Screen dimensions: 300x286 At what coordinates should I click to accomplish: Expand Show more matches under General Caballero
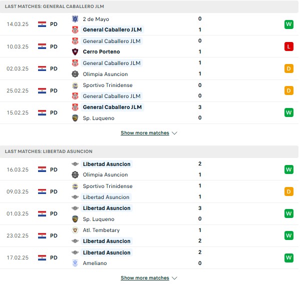pos(145,133)
